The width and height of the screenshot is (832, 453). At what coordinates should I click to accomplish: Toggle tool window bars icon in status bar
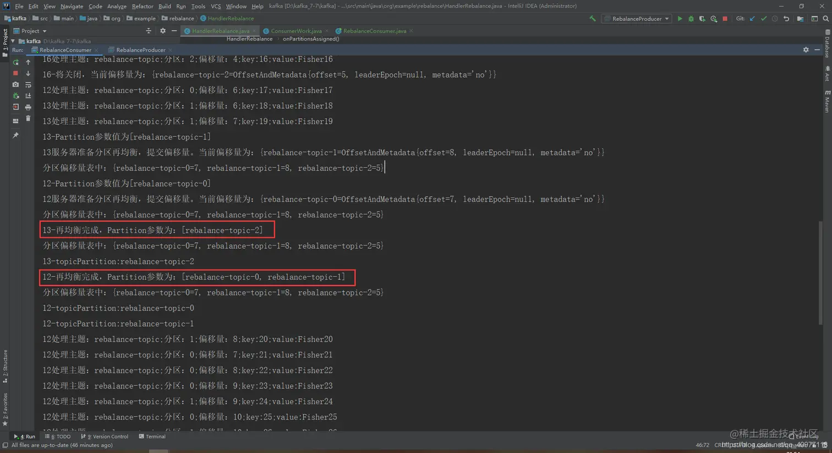tap(5, 445)
